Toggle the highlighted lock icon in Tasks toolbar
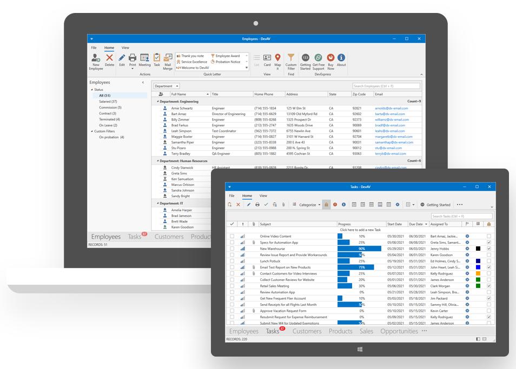Viewport: 516px width, 369px height. coord(326,204)
